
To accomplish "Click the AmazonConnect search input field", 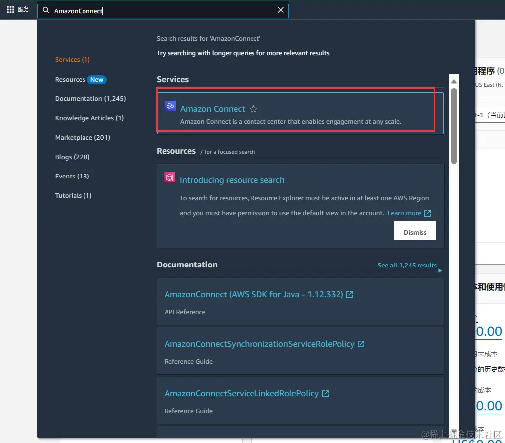I will [163, 11].
